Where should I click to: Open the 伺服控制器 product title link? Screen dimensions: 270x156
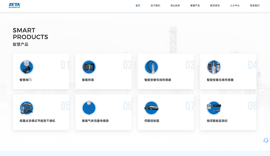(152, 121)
